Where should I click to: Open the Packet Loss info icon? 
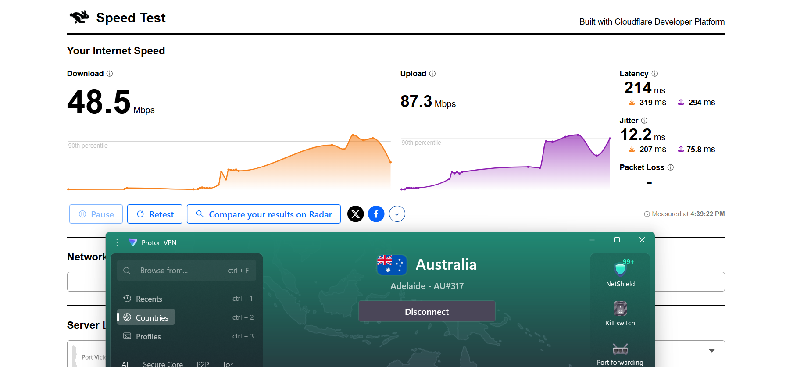click(x=671, y=167)
